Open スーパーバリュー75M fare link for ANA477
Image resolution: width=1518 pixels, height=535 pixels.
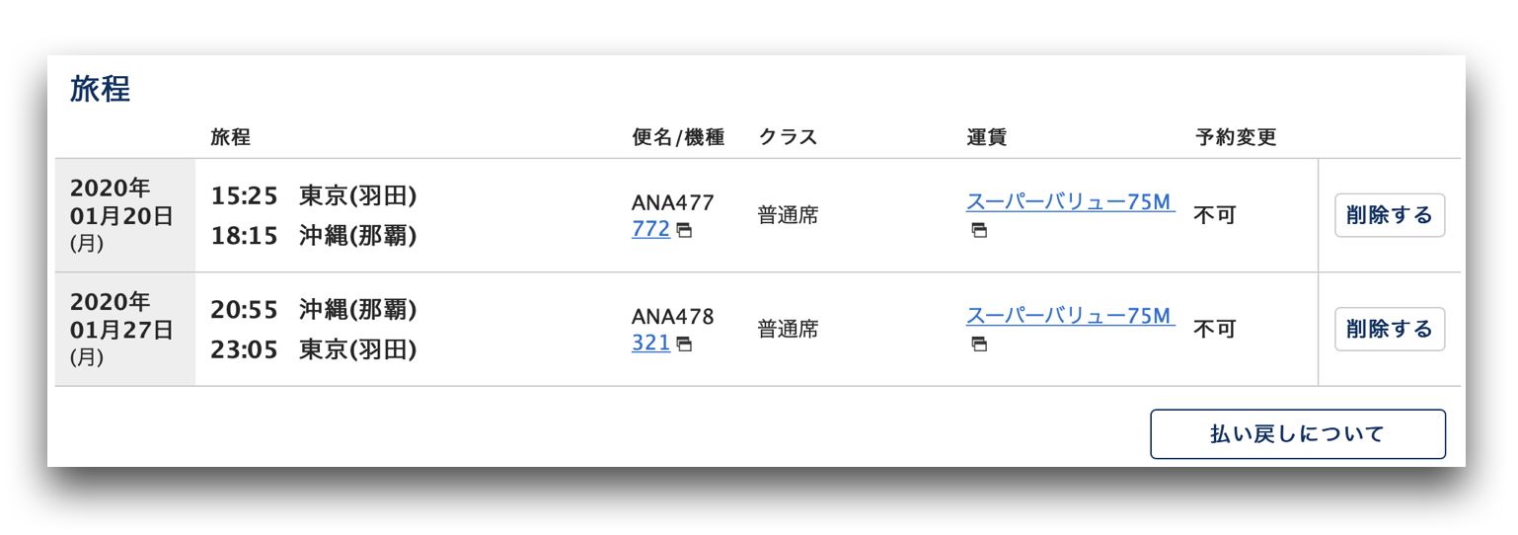pyautogui.click(x=1070, y=202)
